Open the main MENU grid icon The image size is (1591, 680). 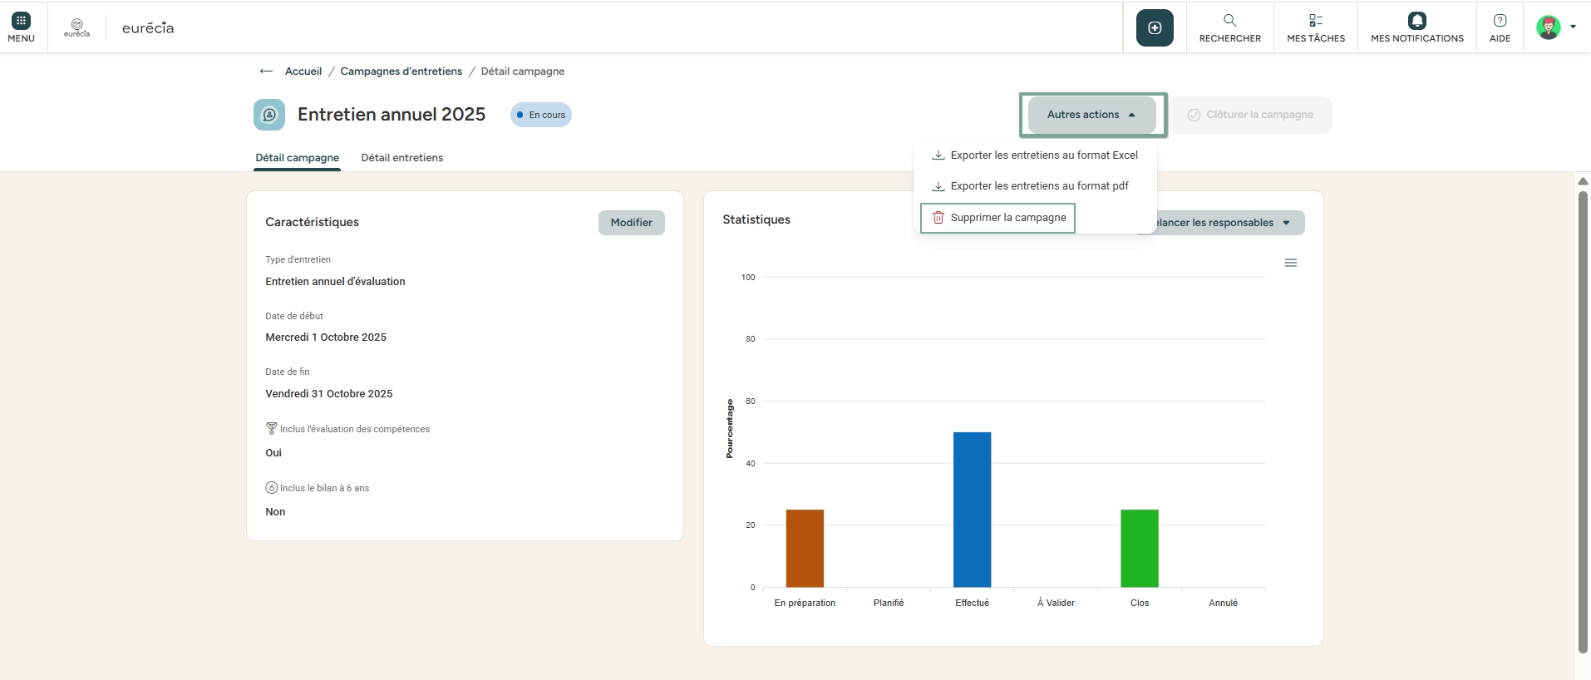[x=22, y=22]
